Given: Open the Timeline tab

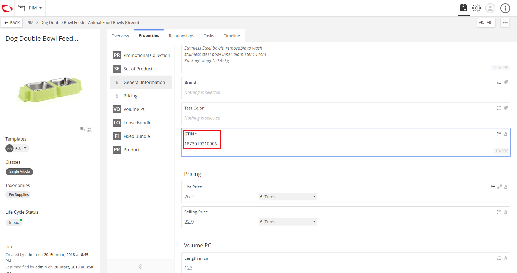Looking at the screenshot, I should pyautogui.click(x=232, y=36).
